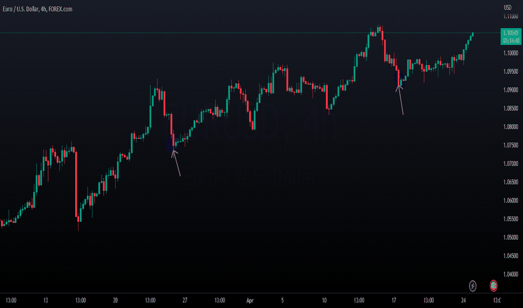This screenshot has height=308, width=523.
Task: Click the bar countdown timer 01:14:40
Action: (511, 40)
